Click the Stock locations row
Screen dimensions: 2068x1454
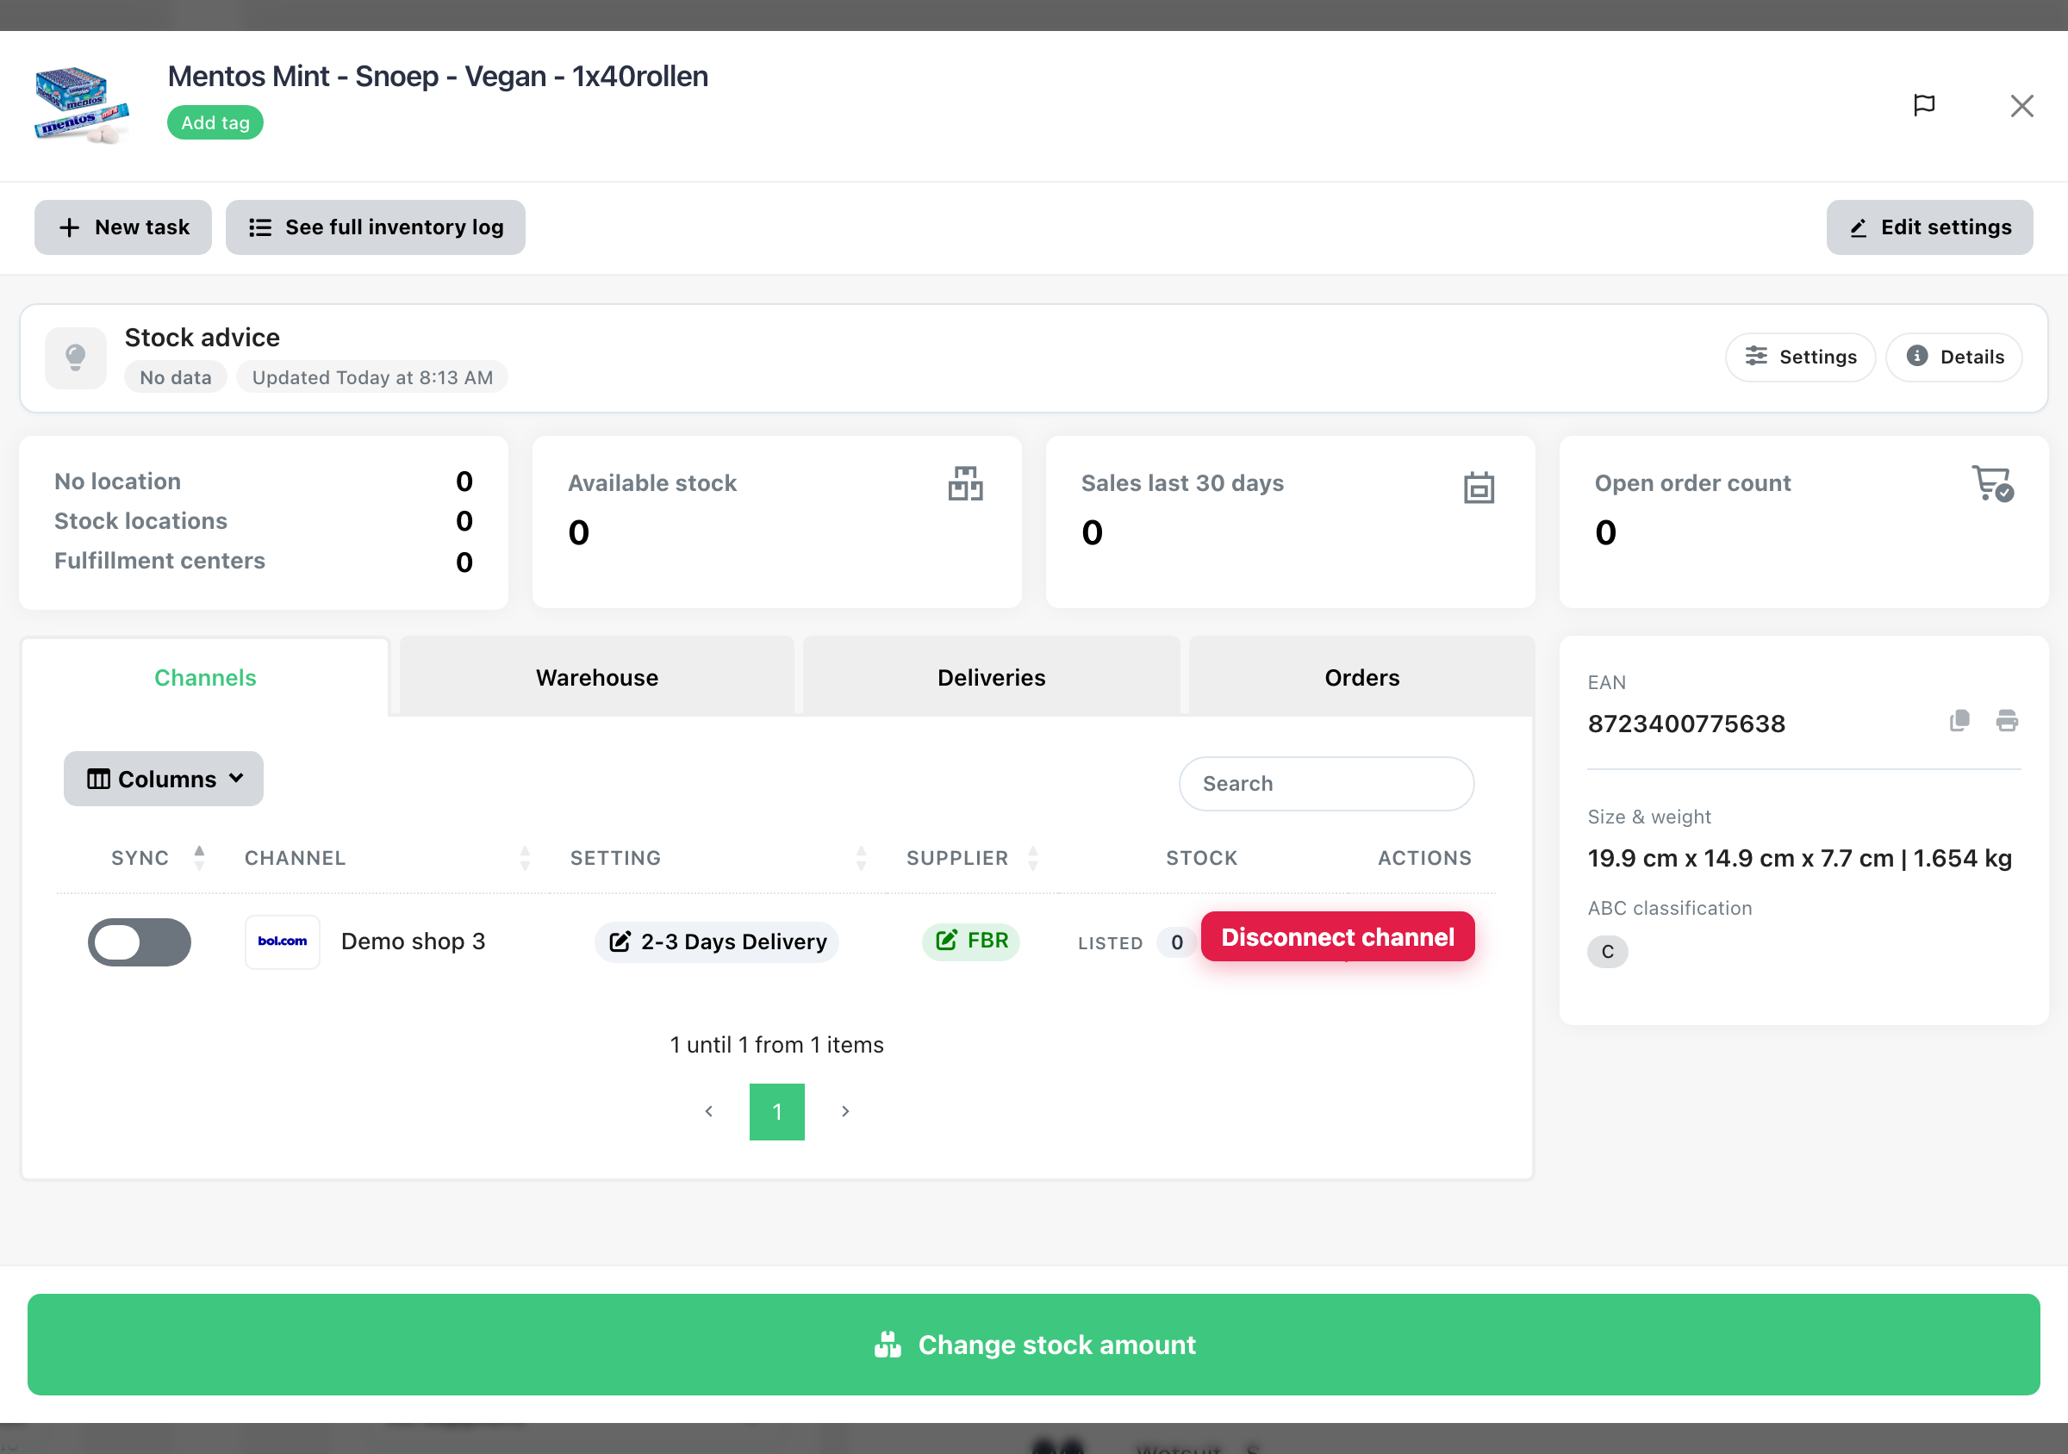coord(263,521)
